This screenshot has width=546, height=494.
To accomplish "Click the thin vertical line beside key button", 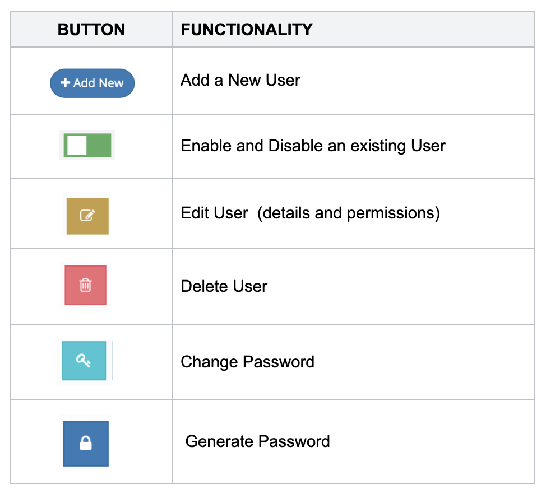I will 113,361.
